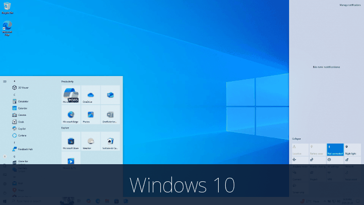The width and height of the screenshot is (364, 205).
Task: Open the Movies & TV tile
Action: [71, 161]
